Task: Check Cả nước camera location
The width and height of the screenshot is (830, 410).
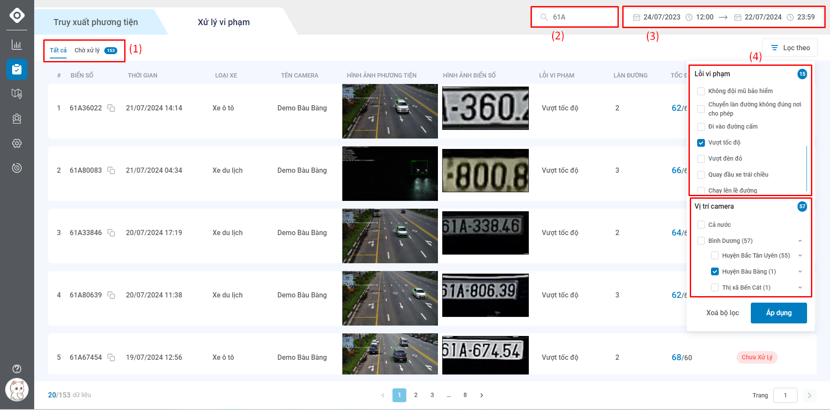Action: (701, 225)
